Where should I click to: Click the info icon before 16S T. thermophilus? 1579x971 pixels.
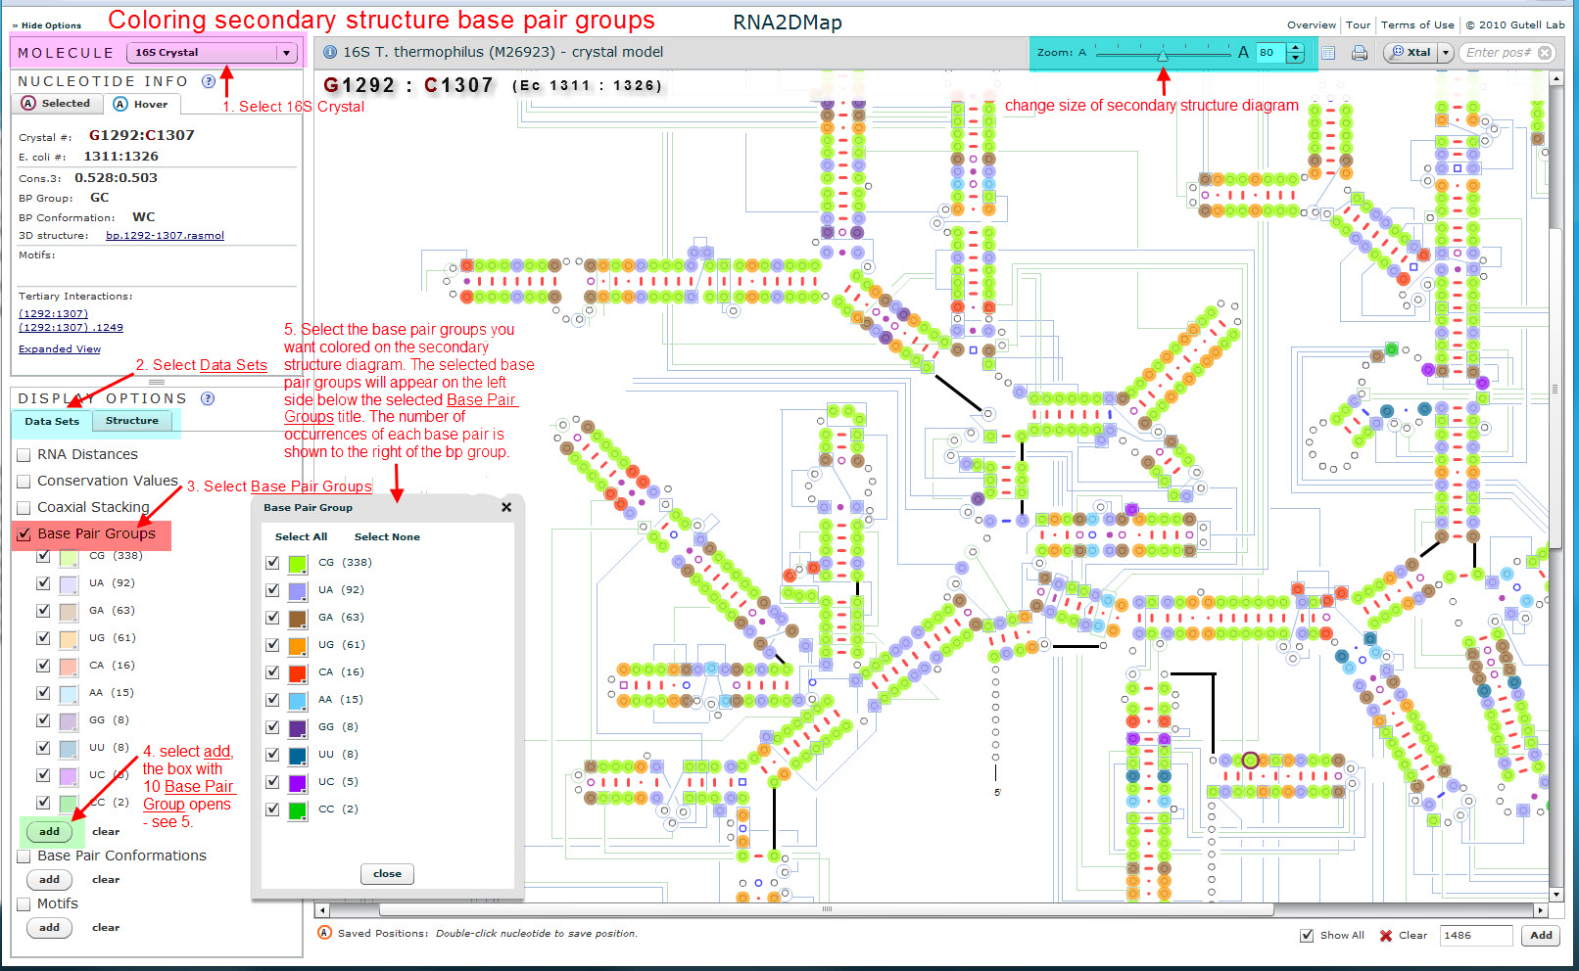330,52
